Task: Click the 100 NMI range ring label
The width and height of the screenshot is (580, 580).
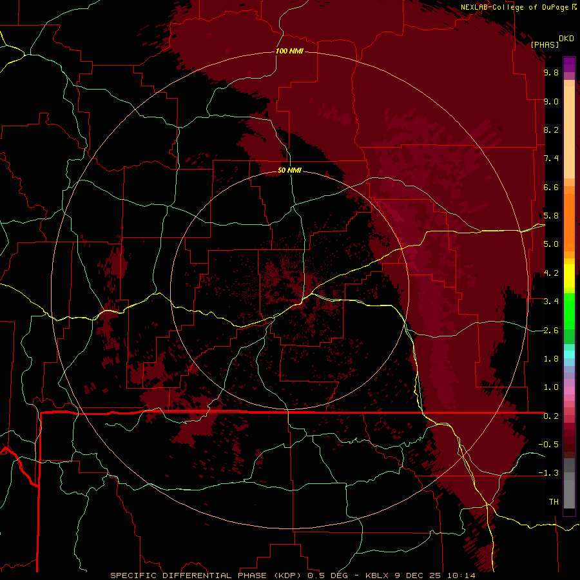Action: (x=289, y=51)
